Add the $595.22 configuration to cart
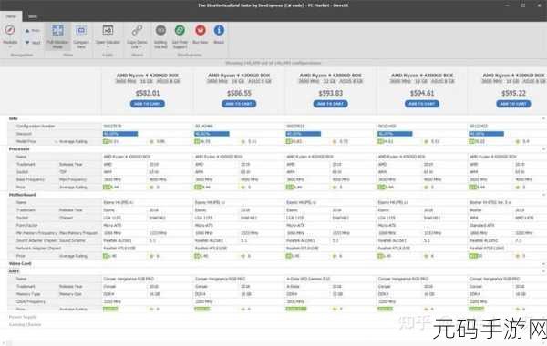 click(x=513, y=104)
